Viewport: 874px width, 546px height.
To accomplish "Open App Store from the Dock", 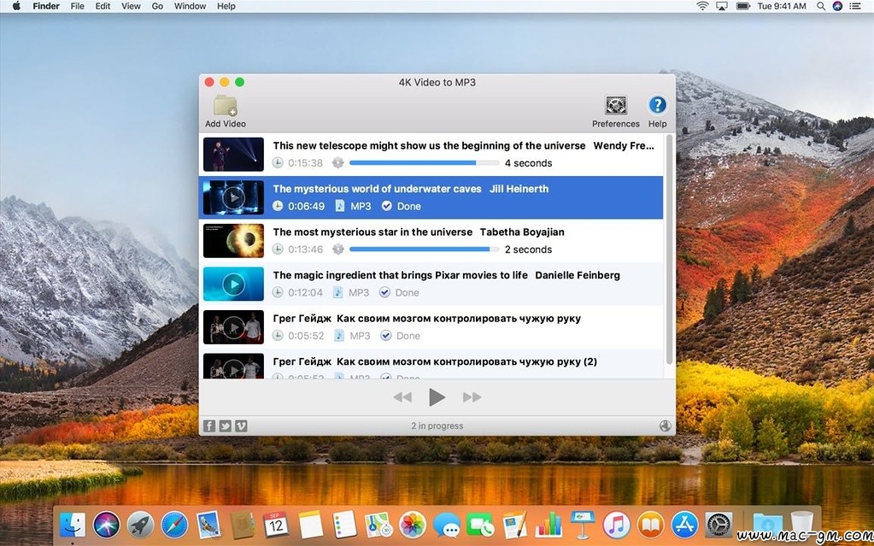I will (684, 525).
